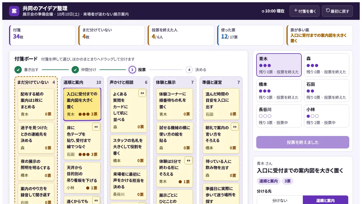The height and width of the screenshot is (204, 362).
Task: Click the arrow icon on 朝礼で案内の言い方を card
Action: click(x=235, y=127)
